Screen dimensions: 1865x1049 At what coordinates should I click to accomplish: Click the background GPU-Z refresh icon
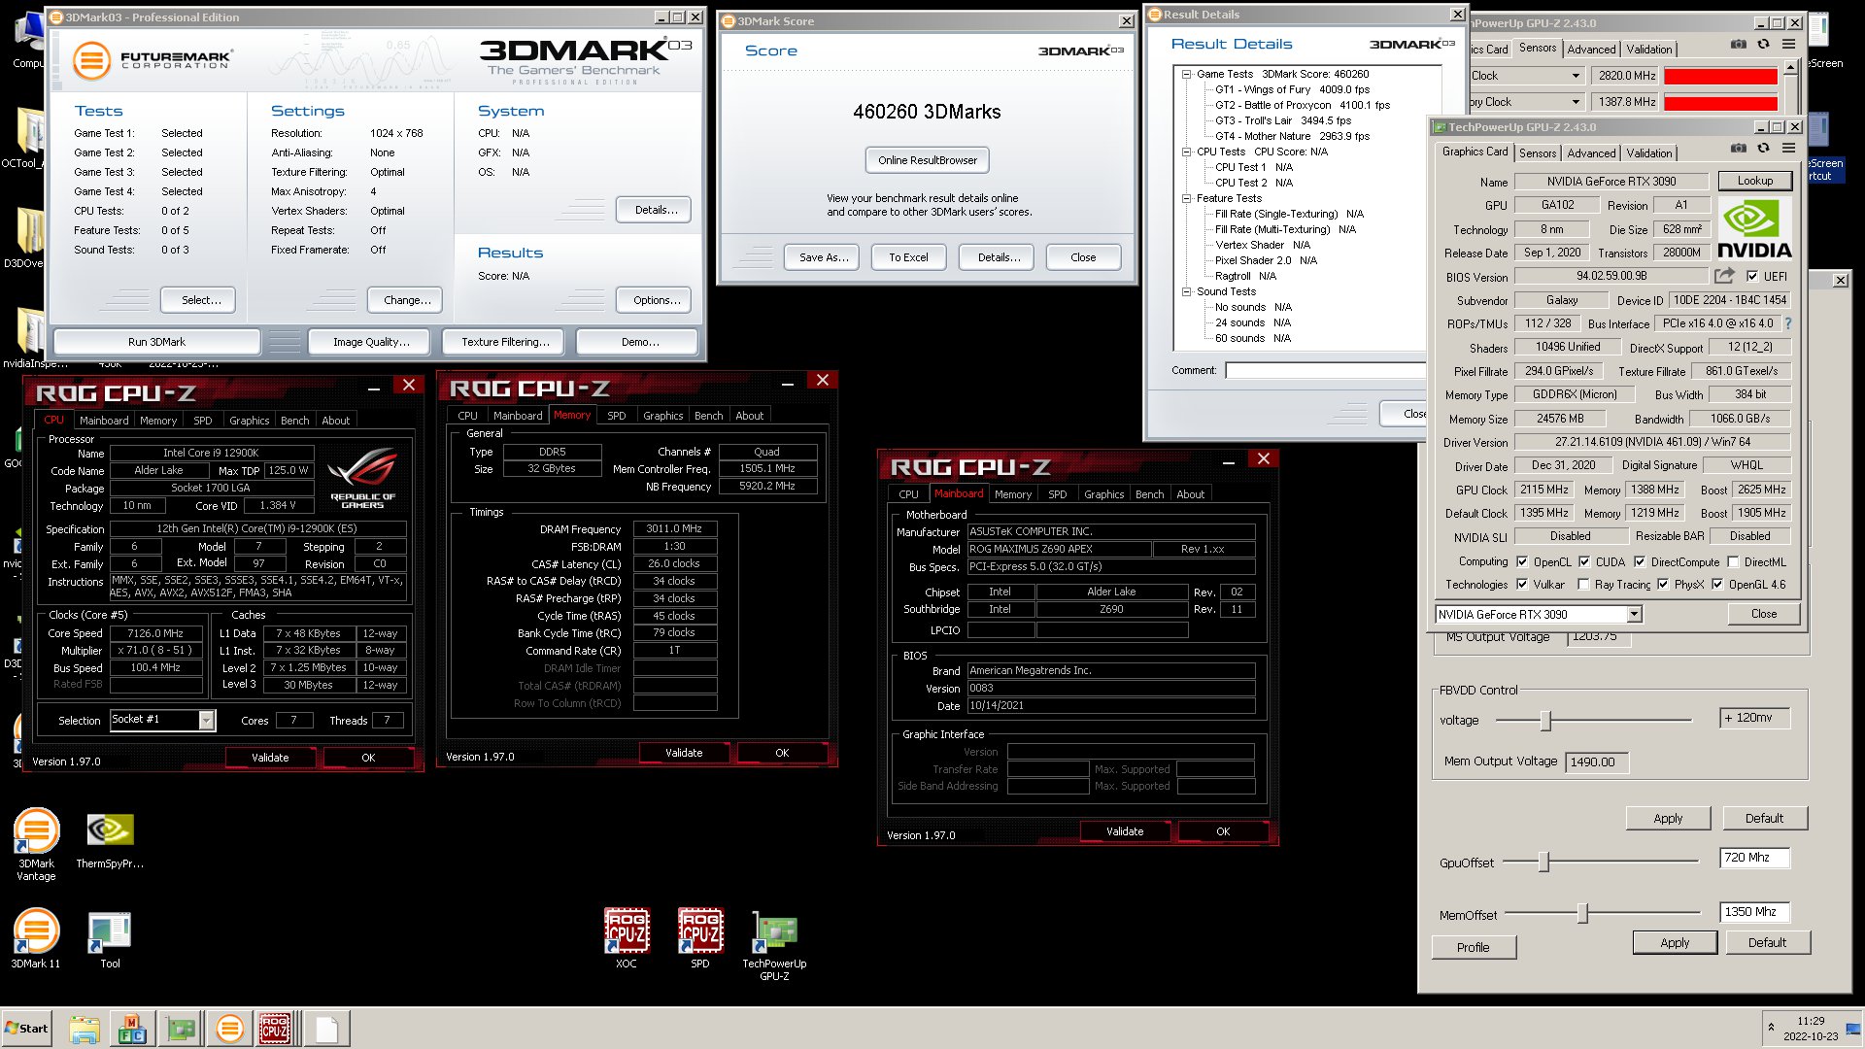(x=1764, y=45)
